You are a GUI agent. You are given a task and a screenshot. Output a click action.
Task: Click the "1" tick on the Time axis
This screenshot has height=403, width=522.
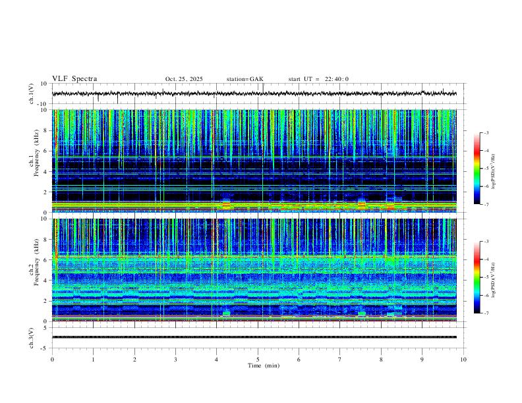[x=93, y=360]
